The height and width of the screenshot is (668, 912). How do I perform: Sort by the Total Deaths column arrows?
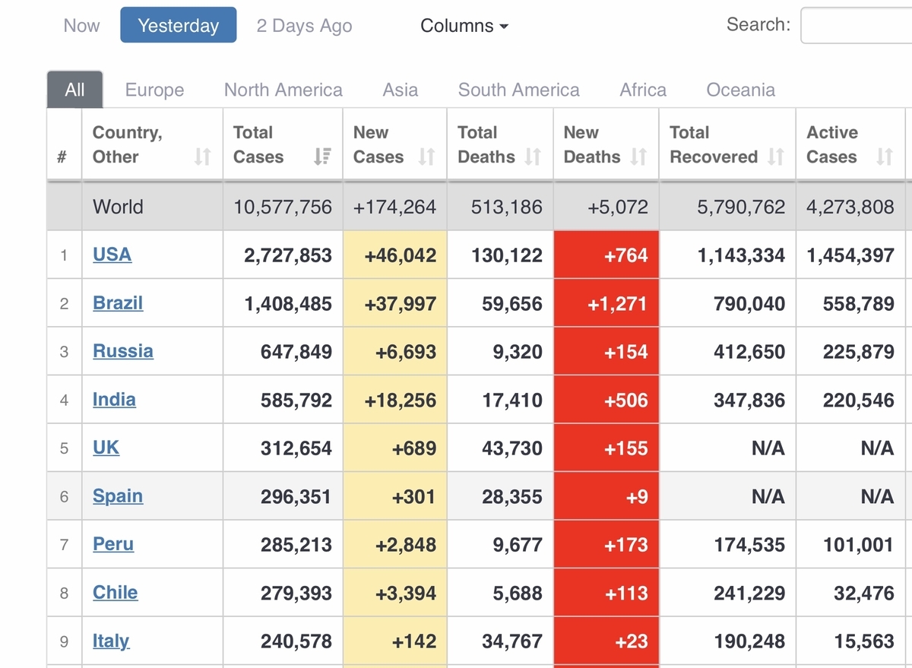point(533,157)
